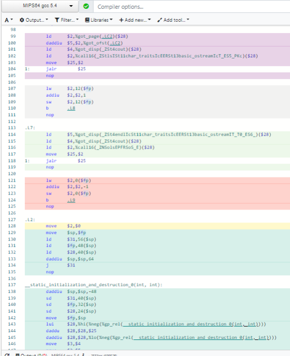Viewport: 290px width, 356px height.
Task: Click line number 99 in the gutter
Action: [x=13, y=36]
